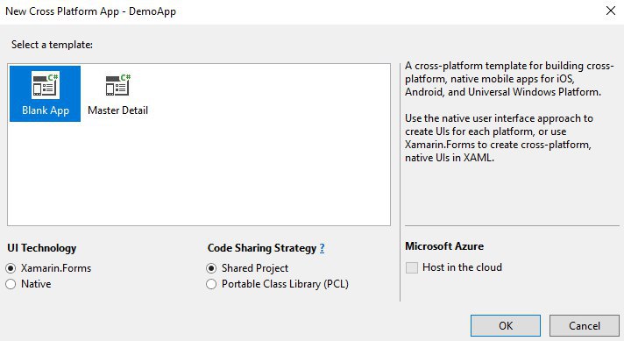Select the Master Detail template icon
624x341 pixels.
tap(118, 85)
